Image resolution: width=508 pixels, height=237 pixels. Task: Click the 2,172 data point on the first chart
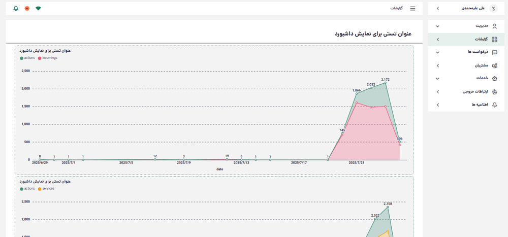pos(386,83)
